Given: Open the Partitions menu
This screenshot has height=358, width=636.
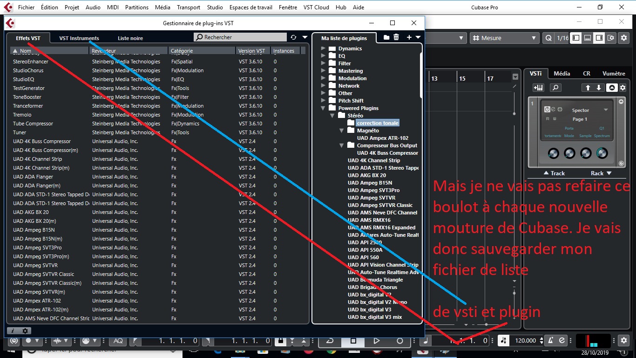Looking at the screenshot, I should pos(136,7).
